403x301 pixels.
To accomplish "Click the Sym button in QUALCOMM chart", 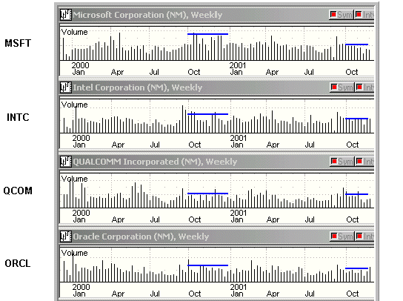I will (342, 162).
